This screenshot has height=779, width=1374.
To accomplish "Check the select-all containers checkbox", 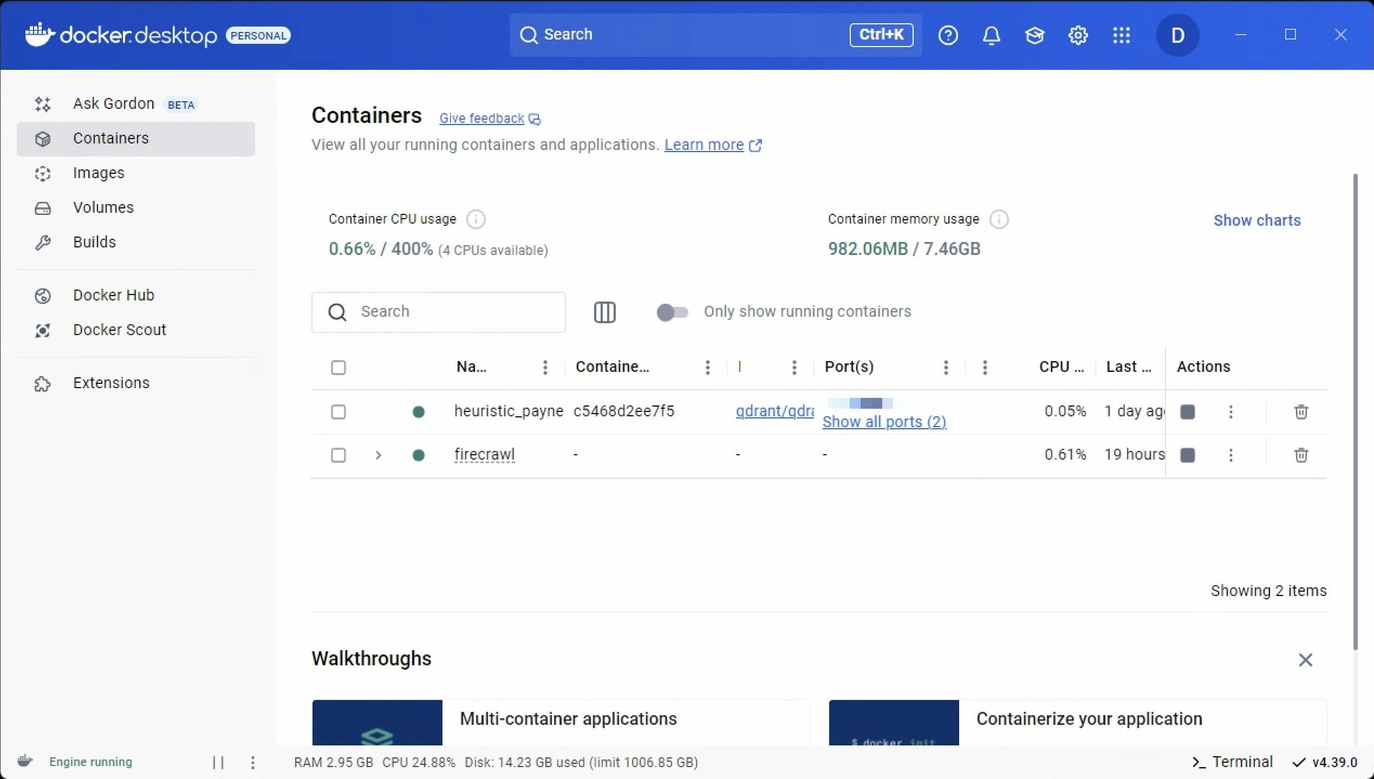I will click(338, 368).
